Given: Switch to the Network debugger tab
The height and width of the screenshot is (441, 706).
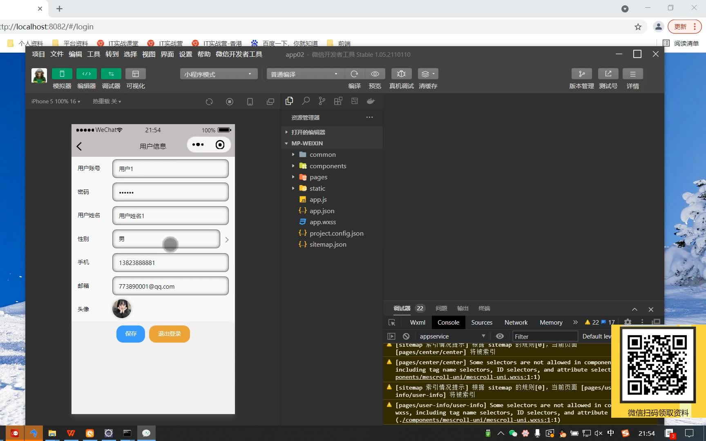Looking at the screenshot, I should coord(516,322).
